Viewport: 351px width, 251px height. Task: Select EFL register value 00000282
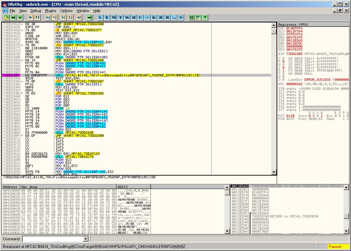pyautogui.click(x=294, y=84)
